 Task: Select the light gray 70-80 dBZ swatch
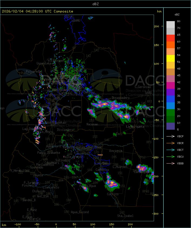(170, 25)
